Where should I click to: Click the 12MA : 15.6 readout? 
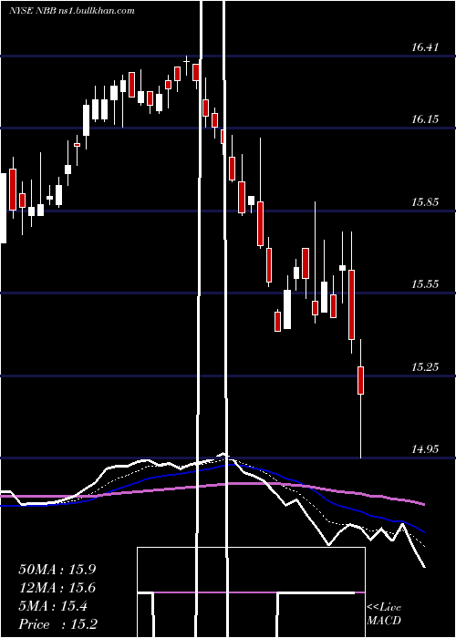tap(57, 588)
